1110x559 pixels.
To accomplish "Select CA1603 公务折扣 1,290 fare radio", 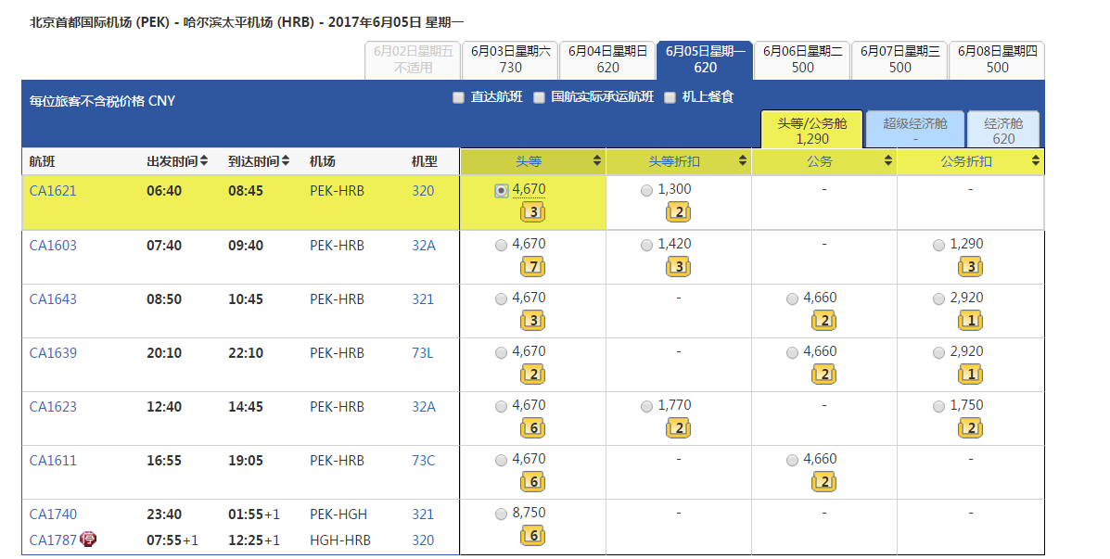I will pos(938,245).
